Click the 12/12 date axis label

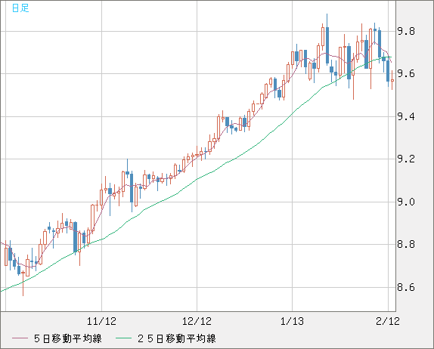pos(197,321)
